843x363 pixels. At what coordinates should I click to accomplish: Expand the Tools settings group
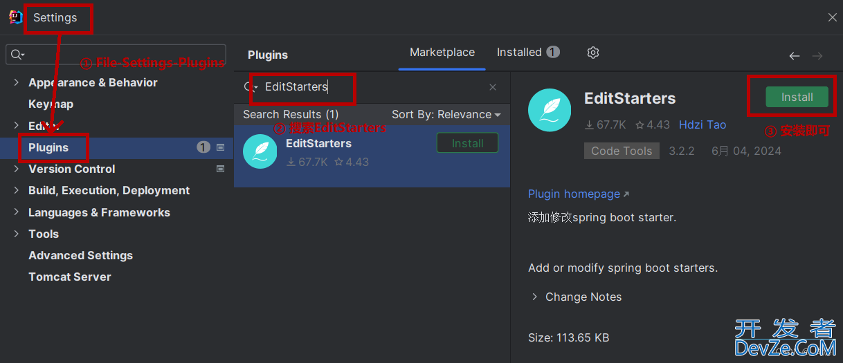point(16,234)
